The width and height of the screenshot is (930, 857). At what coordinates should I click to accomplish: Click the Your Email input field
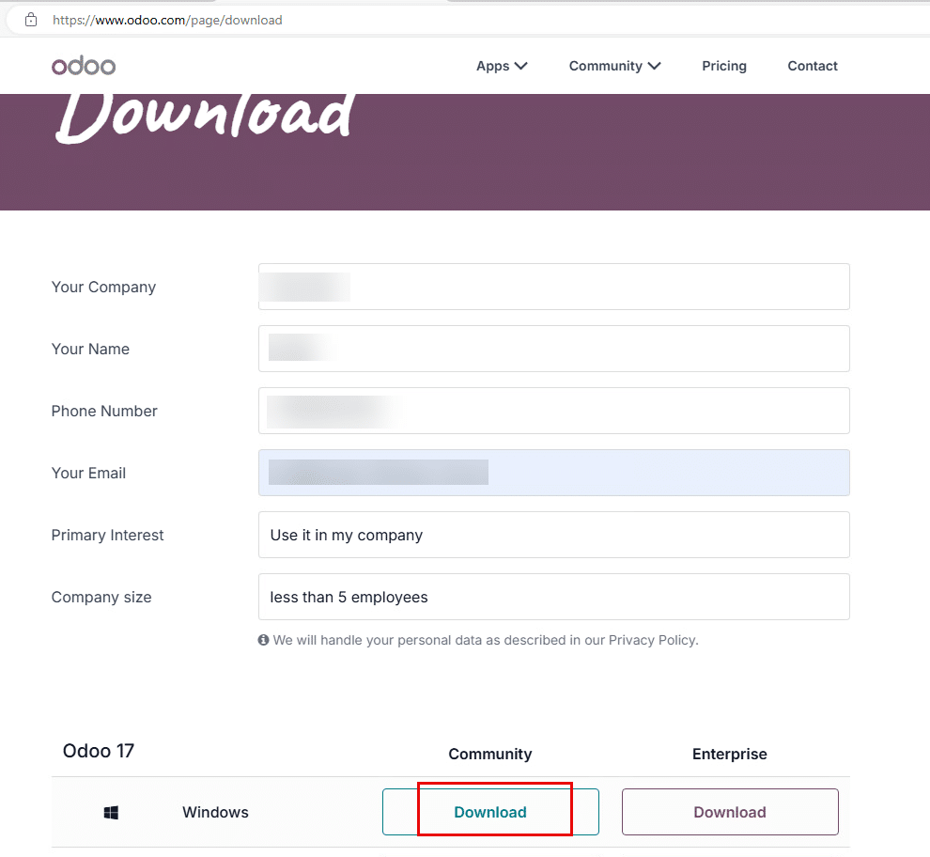tap(553, 473)
